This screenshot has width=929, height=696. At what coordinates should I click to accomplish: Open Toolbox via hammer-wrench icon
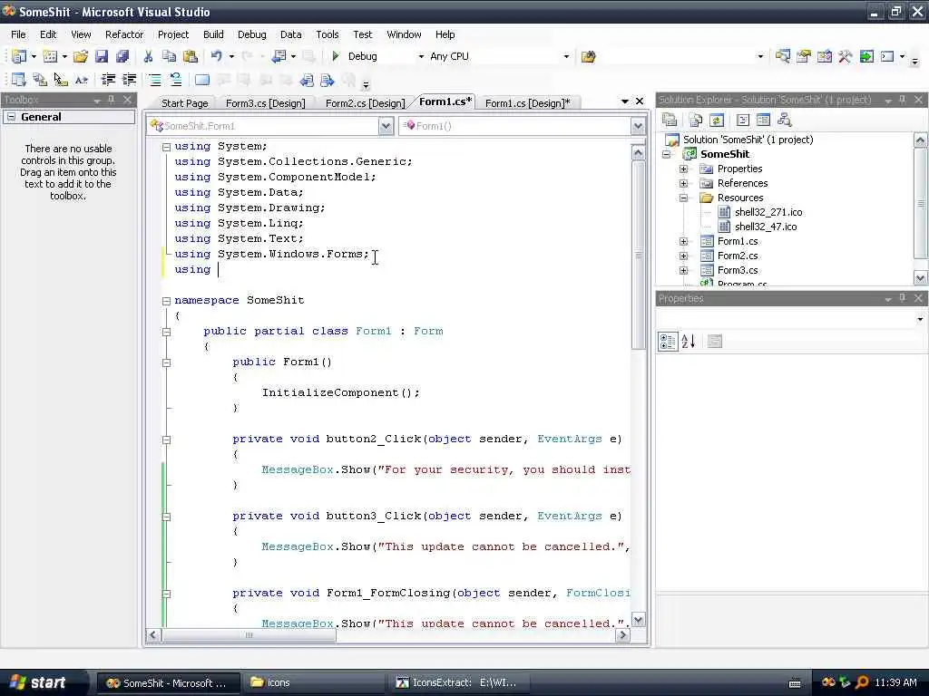845,56
